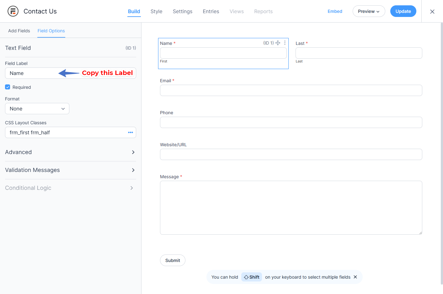Screen dimensions: 443x294
Task: Switch to Add Fields tab
Action: 19,31
